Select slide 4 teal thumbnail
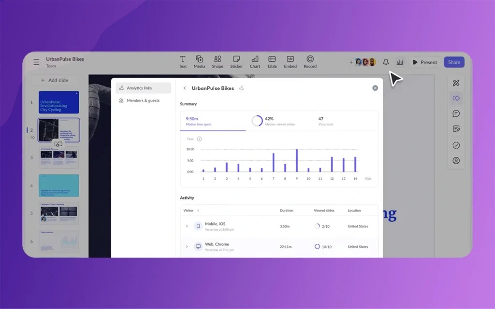 [x=58, y=185]
